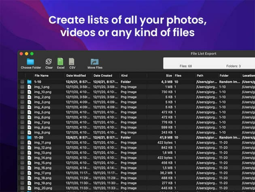This screenshot has height=192, width=255.
Task: Click the Choose Folder icon
Action: tap(31, 62)
